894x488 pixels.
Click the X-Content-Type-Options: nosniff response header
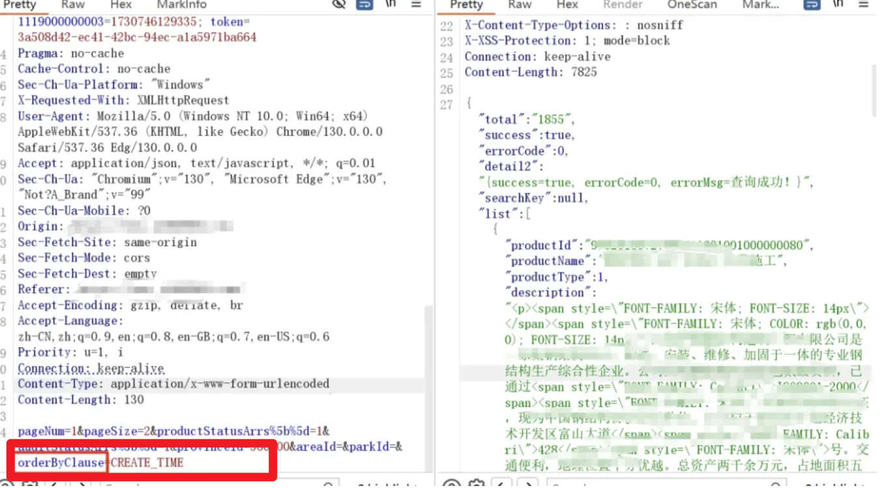pos(574,25)
